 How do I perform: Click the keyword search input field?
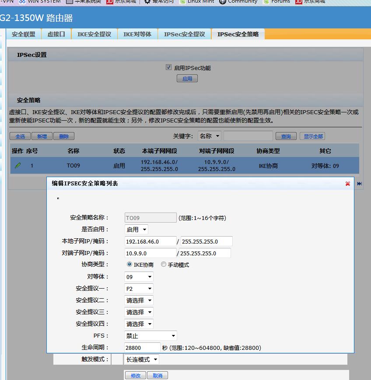coord(248,136)
